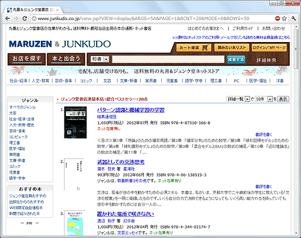The image size is (301, 238).
Task: Focus the book search text field
Action: coord(168,59)
